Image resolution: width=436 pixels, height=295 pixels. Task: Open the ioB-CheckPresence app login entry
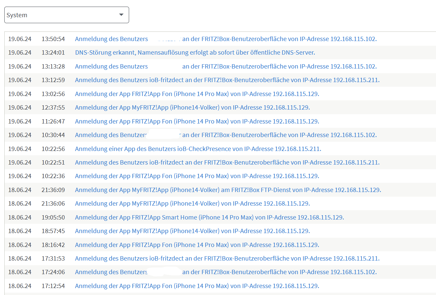[x=198, y=149]
